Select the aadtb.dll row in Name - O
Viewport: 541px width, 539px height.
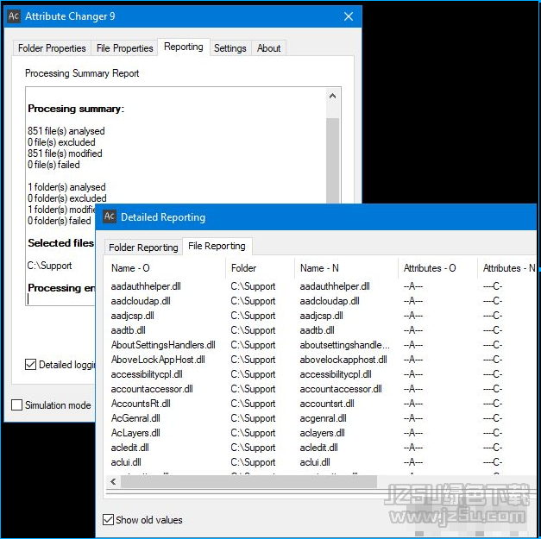[x=128, y=330]
